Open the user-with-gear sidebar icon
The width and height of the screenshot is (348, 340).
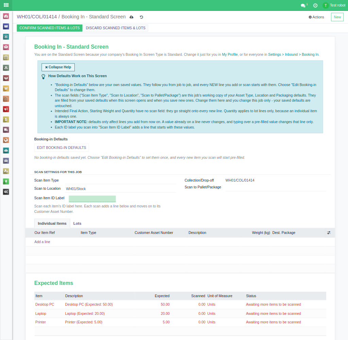coord(6,171)
